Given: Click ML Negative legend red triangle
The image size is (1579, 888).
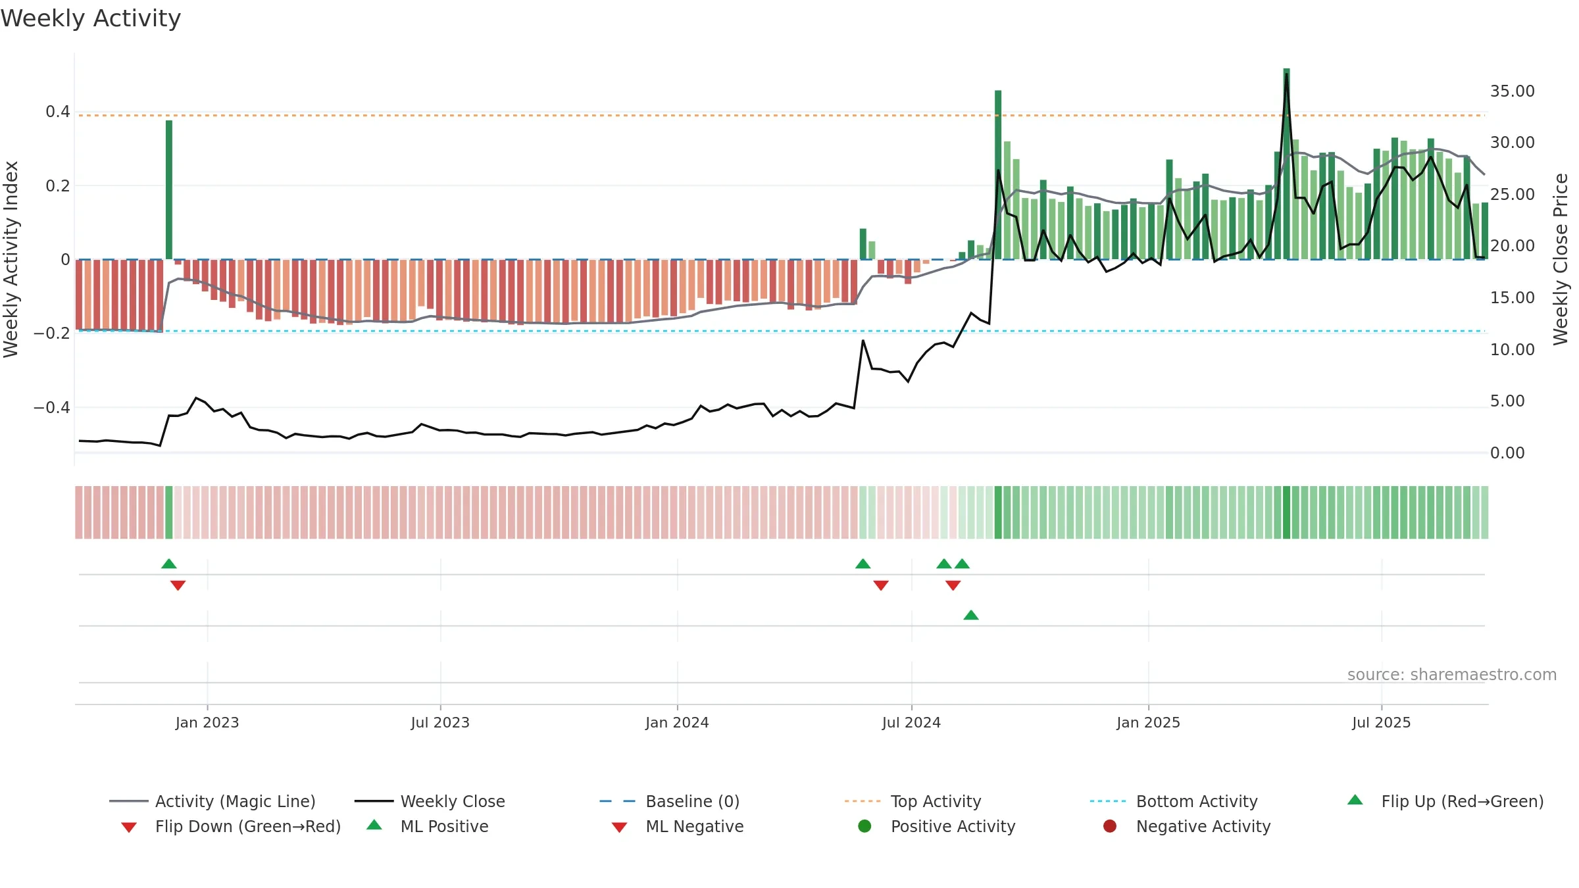Looking at the screenshot, I should click(x=619, y=827).
